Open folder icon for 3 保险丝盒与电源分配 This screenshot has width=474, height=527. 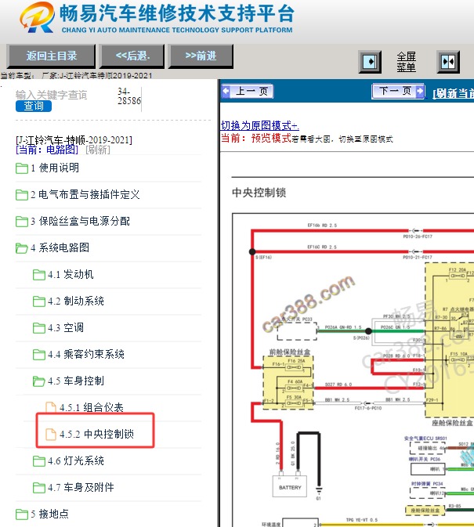(x=22, y=221)
